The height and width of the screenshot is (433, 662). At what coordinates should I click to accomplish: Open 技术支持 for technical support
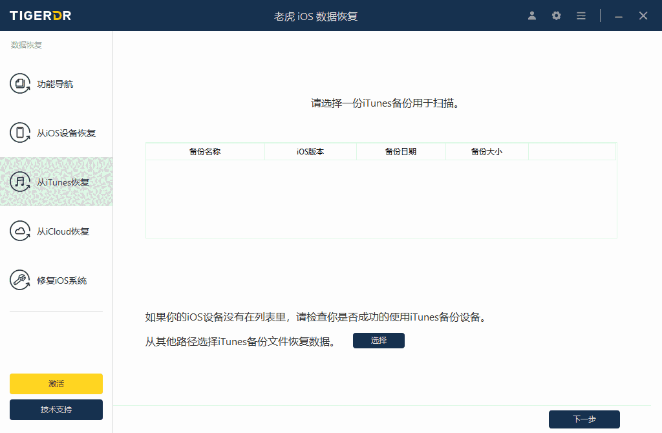pyautogui.click(x=56, y=409)
